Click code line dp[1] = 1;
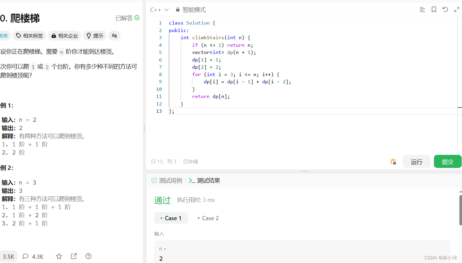462x263 pixels. [207, 60]
